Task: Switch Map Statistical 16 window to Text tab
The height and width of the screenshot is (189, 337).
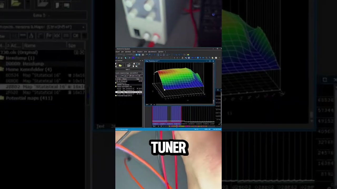Action: 147,104
